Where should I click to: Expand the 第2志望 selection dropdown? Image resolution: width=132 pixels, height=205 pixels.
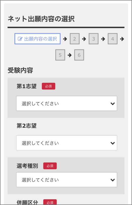(67, 143)
